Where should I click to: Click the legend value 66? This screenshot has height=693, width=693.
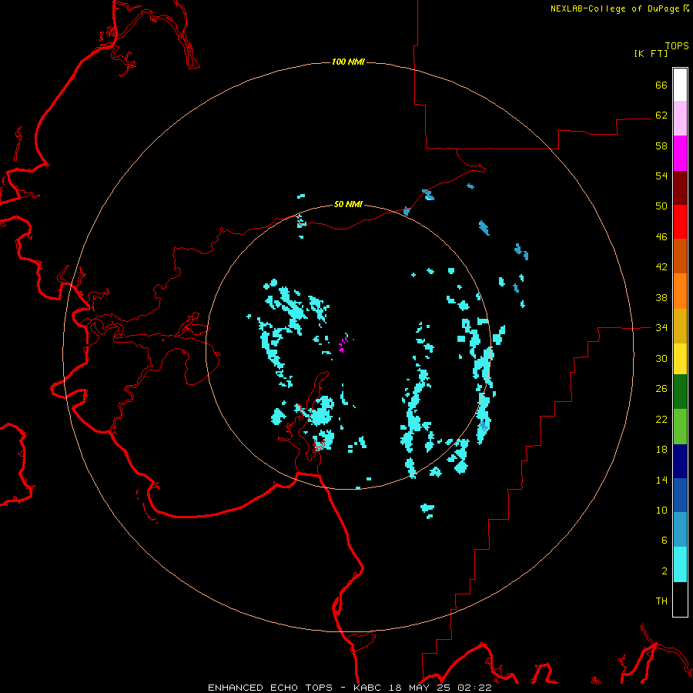(x=661, y=85)
